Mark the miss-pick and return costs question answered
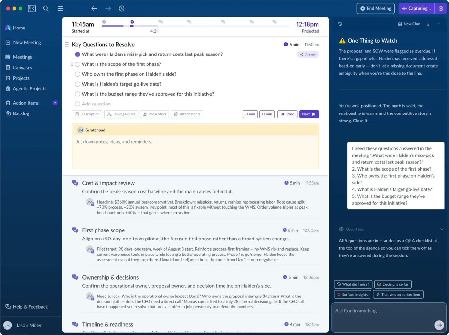Viewport: 449px width, 335px height. coord(77,54)
